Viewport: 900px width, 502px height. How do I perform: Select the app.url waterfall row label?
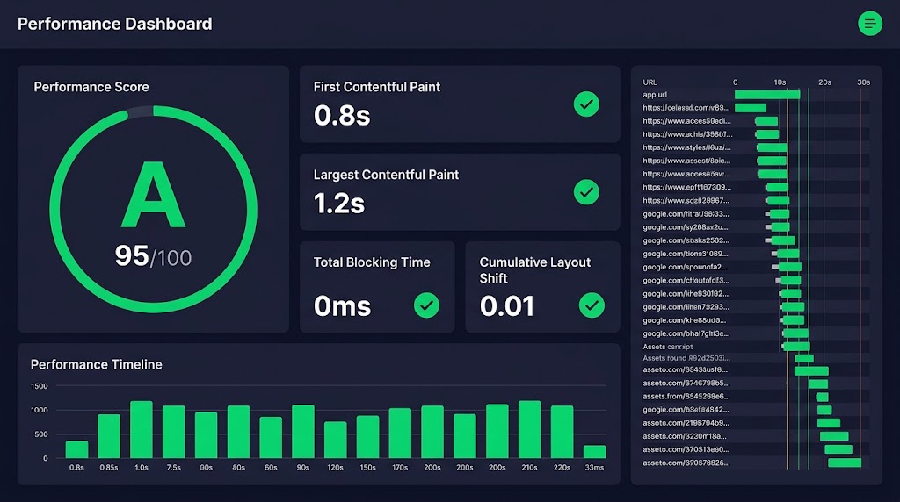point(655,95)
